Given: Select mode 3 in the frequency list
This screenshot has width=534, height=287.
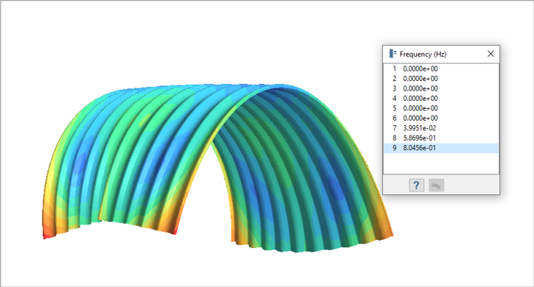Looking at the screenshot, I should 441,88.
